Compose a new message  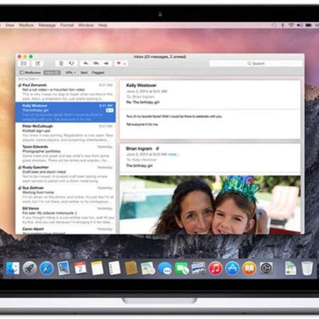pos(37,63)
